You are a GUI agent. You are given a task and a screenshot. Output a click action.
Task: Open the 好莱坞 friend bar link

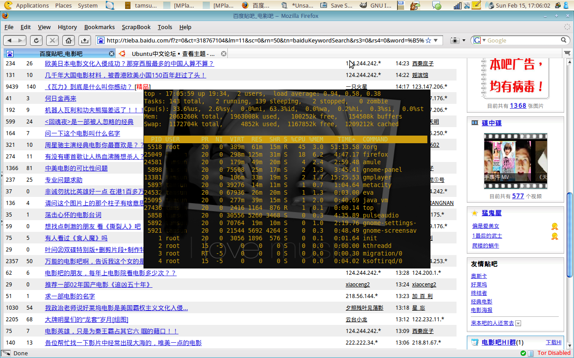point(479,285)
